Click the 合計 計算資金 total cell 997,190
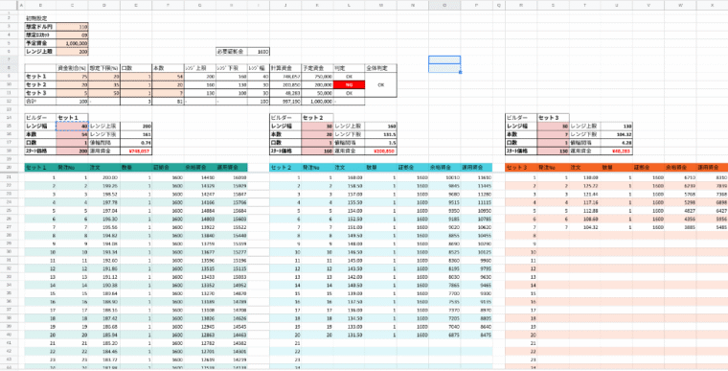 tap(285, 102)
